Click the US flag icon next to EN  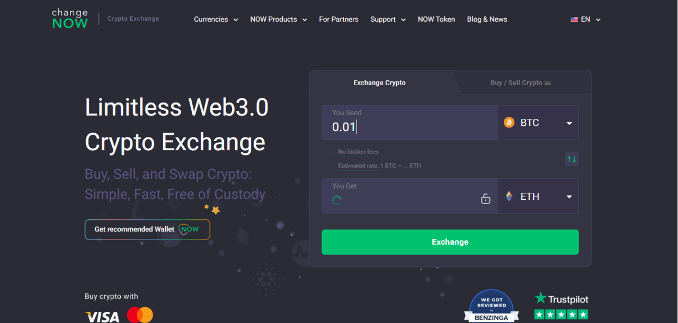(574, 19)
